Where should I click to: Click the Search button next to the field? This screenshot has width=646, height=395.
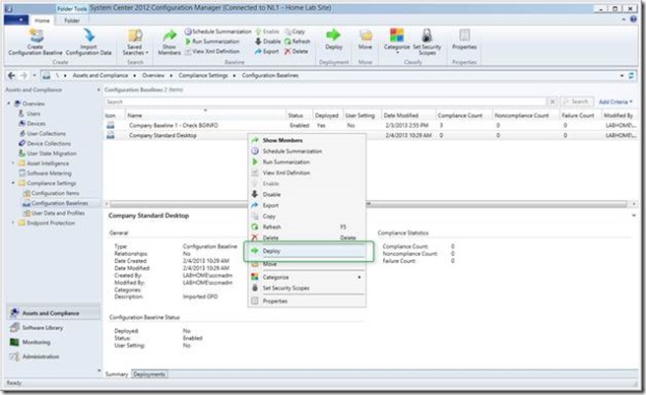576,101
